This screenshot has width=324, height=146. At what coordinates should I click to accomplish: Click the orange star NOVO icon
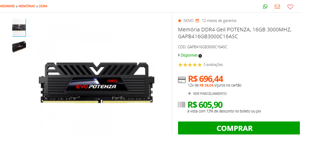179,21
